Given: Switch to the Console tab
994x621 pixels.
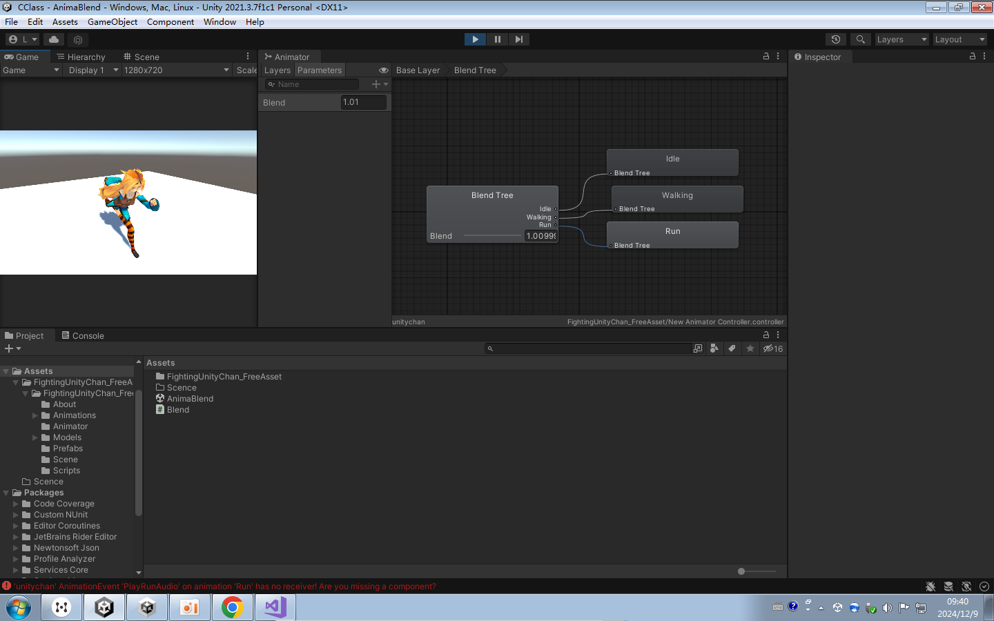Looking at the screenshot, I should (83, 335).
